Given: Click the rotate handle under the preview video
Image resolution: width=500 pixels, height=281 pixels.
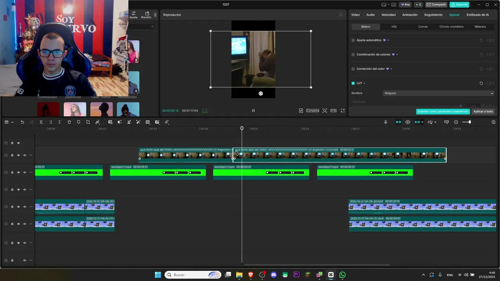Looking at the screenshot, I should tap(261, 93).
